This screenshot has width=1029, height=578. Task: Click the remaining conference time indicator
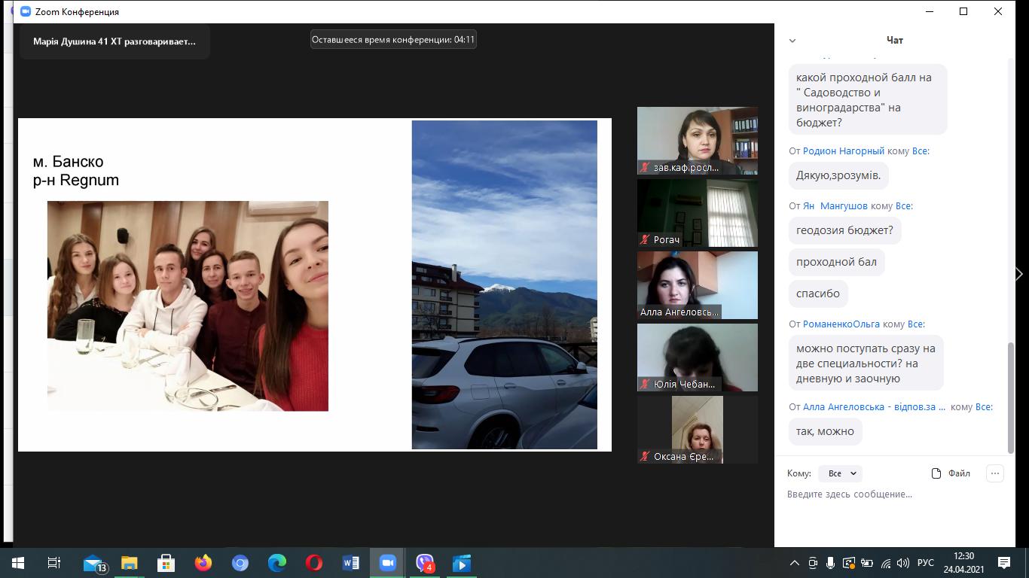click(393, 40)
